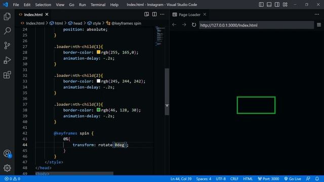Toggle secondary side bar layout icon
Image resolution: width=324 pixels, height=182 pixels.
tap(277, 5)
